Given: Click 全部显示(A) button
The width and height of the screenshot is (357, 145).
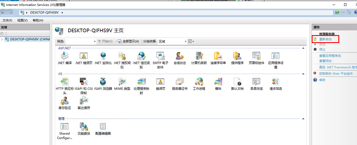Looking at the screenshot, I should point(128,42).
